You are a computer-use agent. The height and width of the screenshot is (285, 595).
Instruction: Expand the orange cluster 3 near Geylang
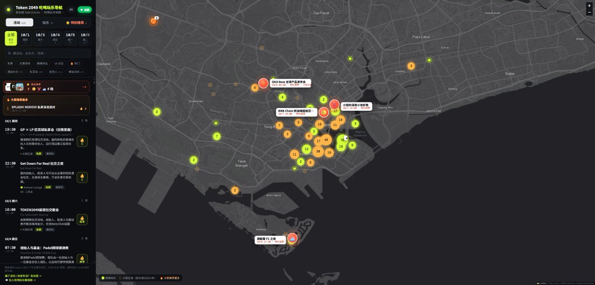click(411, 66)
